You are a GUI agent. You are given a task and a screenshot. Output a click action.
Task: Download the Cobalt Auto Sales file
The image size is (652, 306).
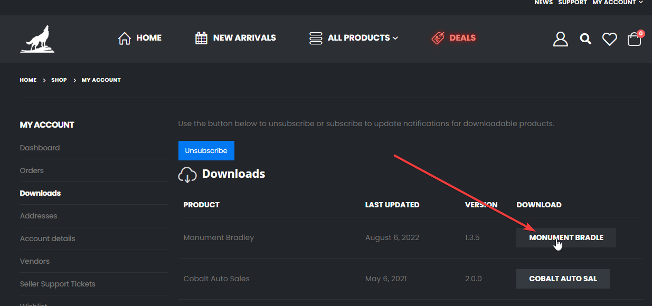coord(563,279)
